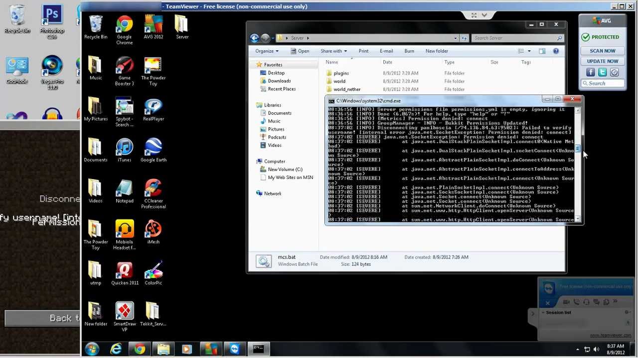
Task: Click the remote Start orb
Action: (92, 349)
